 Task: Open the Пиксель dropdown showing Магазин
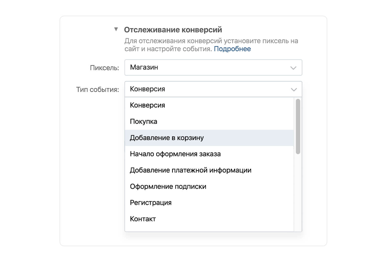click(213, 67)
